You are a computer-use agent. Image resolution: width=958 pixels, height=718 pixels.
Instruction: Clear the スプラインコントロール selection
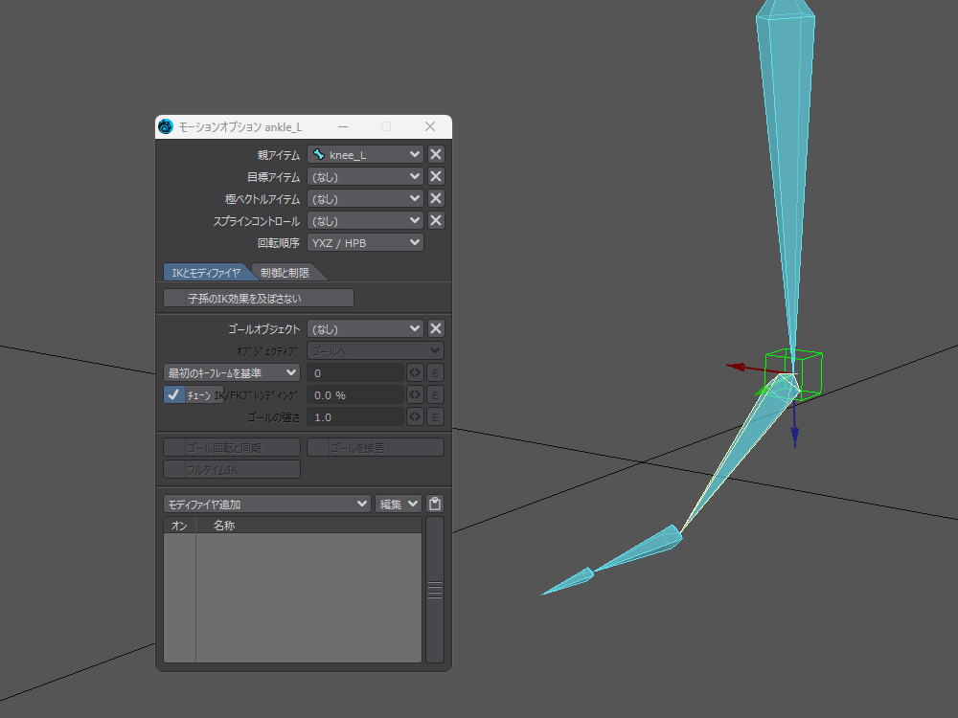click(x=435, y=220)
